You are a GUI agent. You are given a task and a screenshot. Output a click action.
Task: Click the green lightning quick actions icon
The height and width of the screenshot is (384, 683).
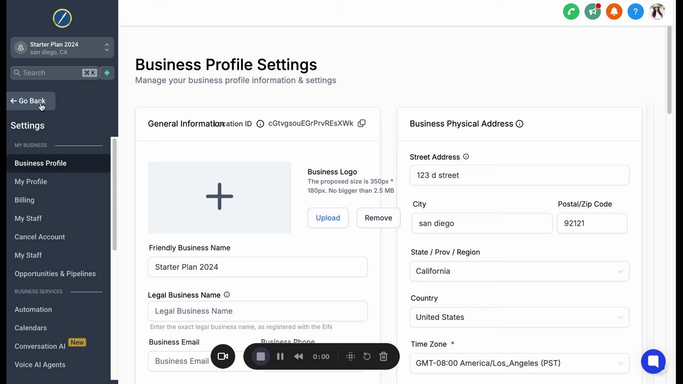pyautogui.click(x=107, y=73)
